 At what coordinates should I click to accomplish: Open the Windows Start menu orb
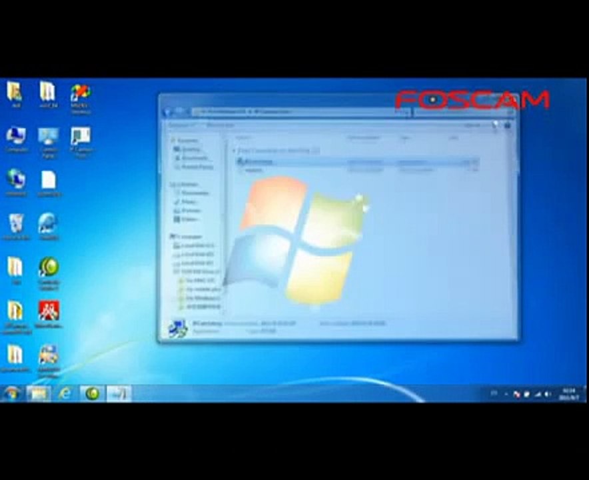[11, 393]
